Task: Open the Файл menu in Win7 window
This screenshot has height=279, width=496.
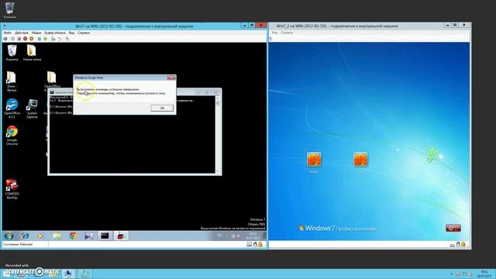Action: [8, 33]
